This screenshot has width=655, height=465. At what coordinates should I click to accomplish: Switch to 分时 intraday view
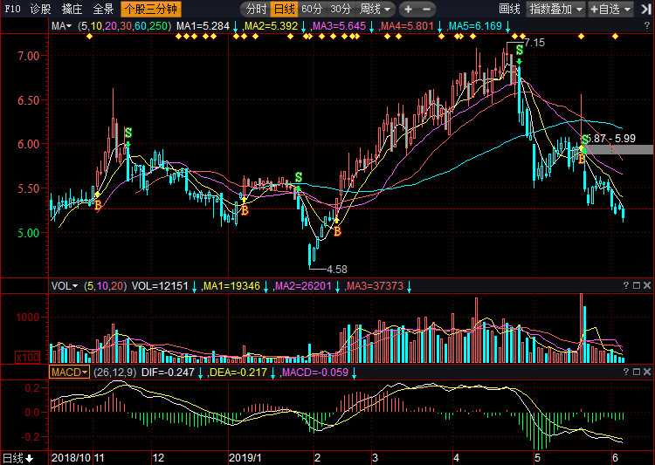tap(256, 9)
